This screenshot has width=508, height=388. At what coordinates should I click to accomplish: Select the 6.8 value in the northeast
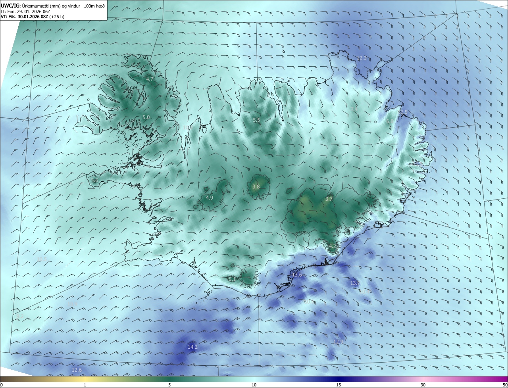(390, 121)
